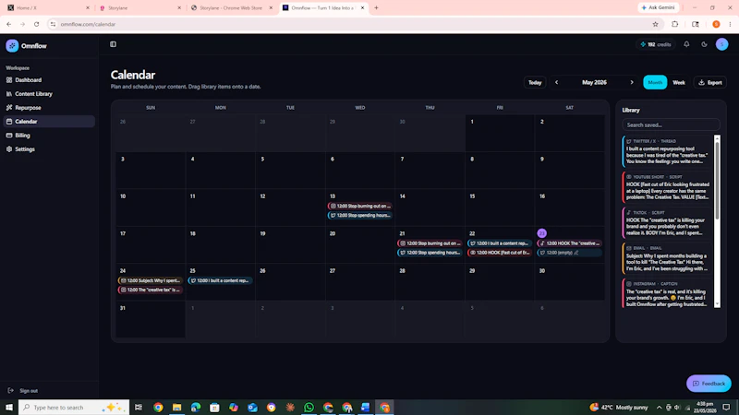
Task: Open May 24 'The creative tax is' event
Action: pos(151,290)
